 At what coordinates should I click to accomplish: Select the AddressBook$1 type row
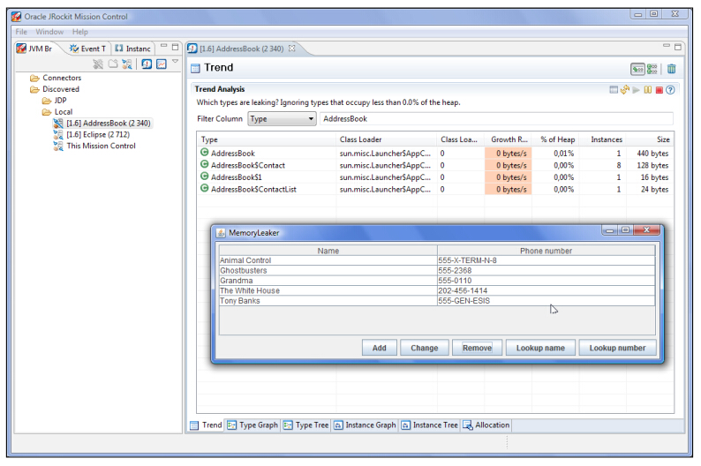click(435, 177)
